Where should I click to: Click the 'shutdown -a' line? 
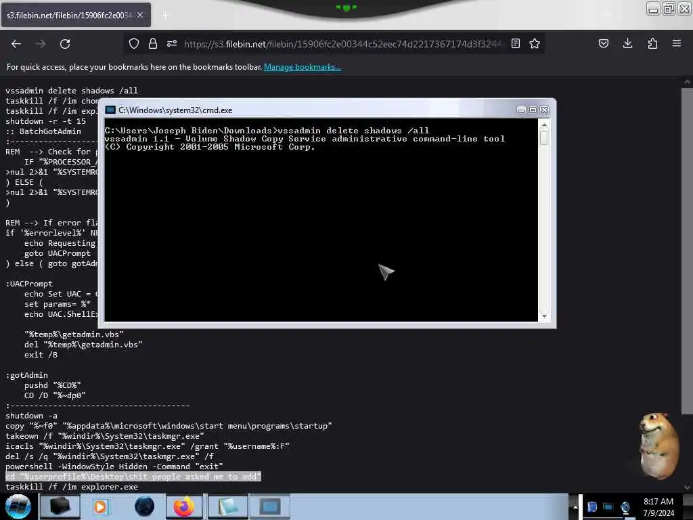[x=31, y=416]
